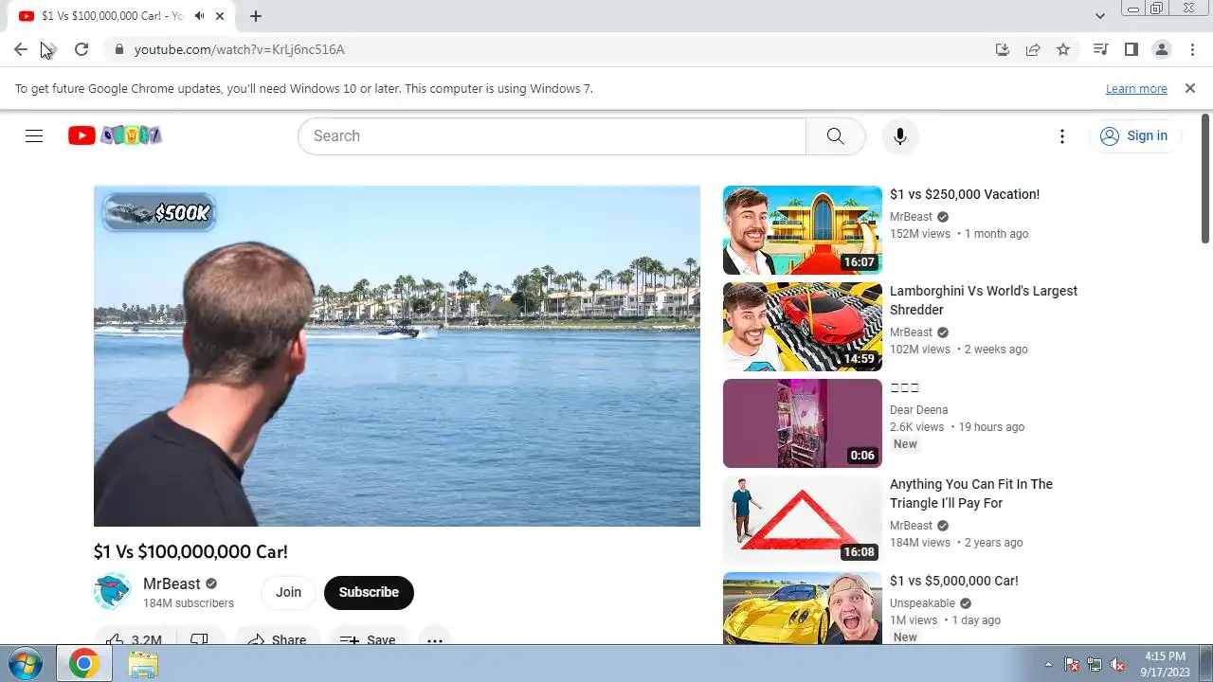Click the Unspeakable channel name
Viewport: 1213px width, 682px height.
click(x=922, y=603)
